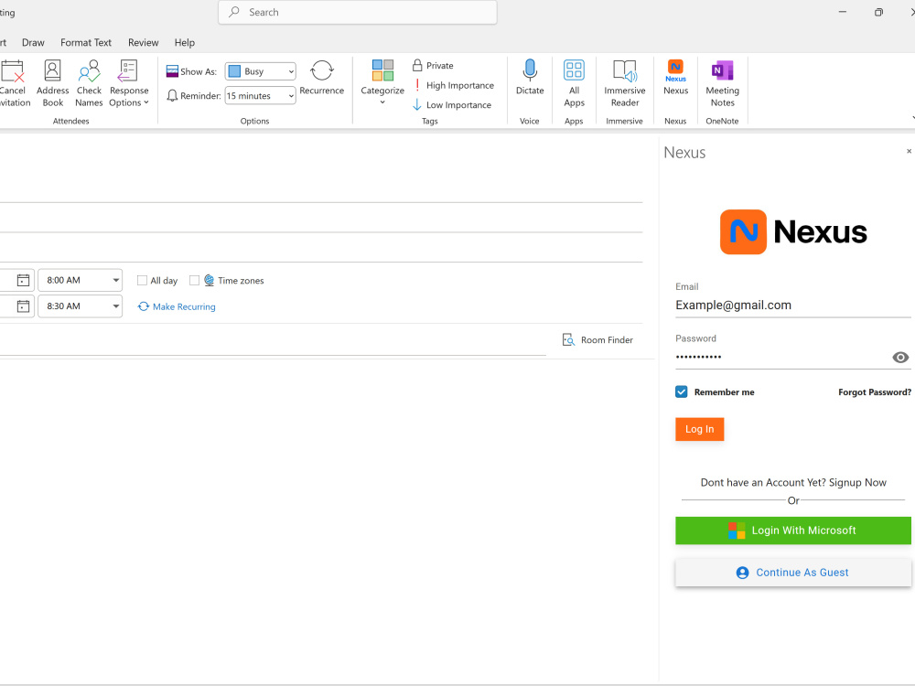Click the Cancel Invitation icon

(12, 71)
